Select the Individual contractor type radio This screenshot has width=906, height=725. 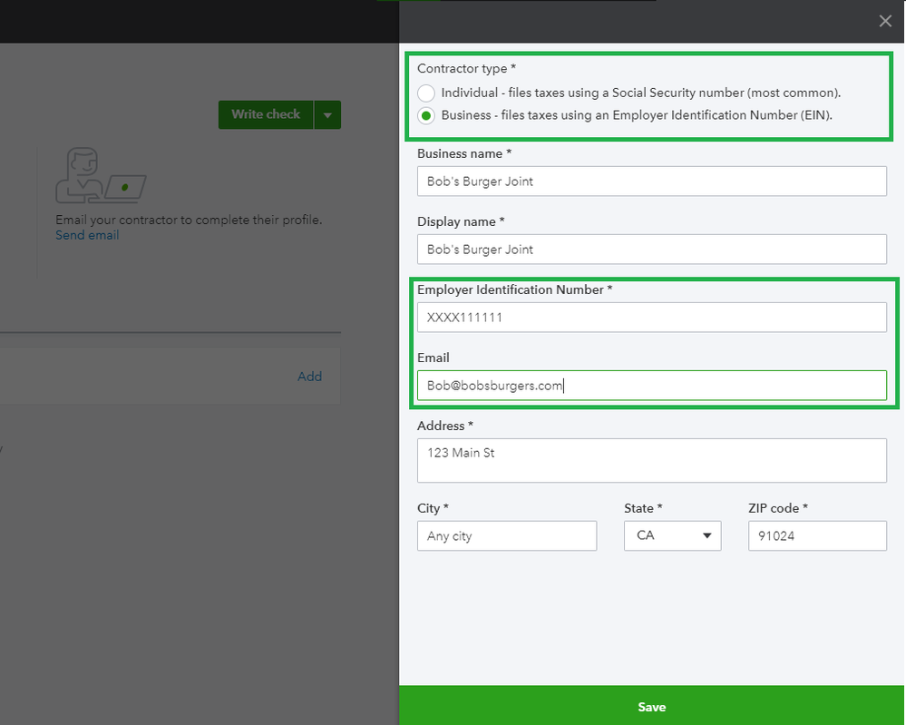pos(426,93)
